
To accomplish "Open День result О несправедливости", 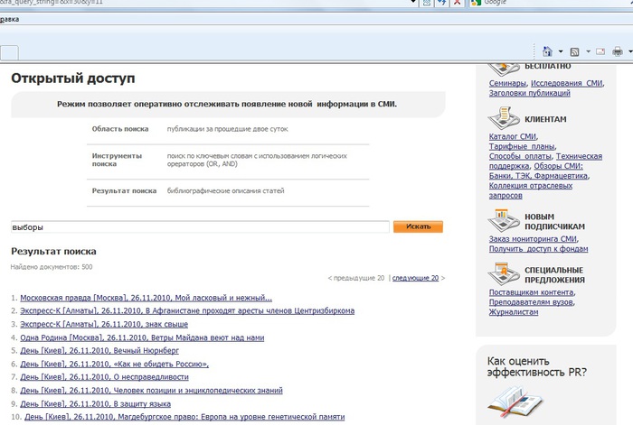I will [x=104, y=376].
